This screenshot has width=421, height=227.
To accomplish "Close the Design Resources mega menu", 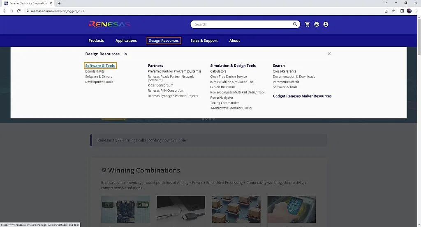I will pyautogui.click(x=329, y=54).
